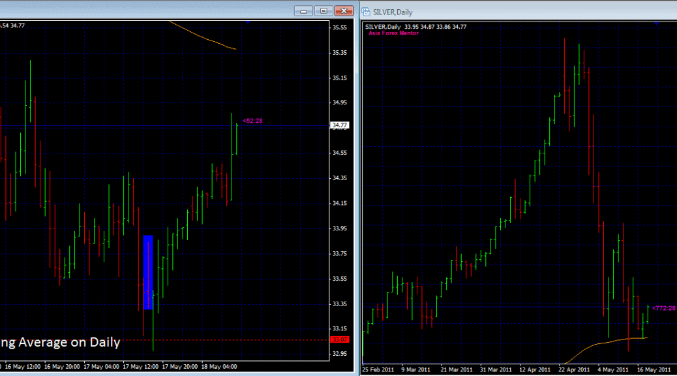The width and height of the screenshot is (677, 376).
Task: Click the 34.35 price axis label
Action: (x=339, y=178)
